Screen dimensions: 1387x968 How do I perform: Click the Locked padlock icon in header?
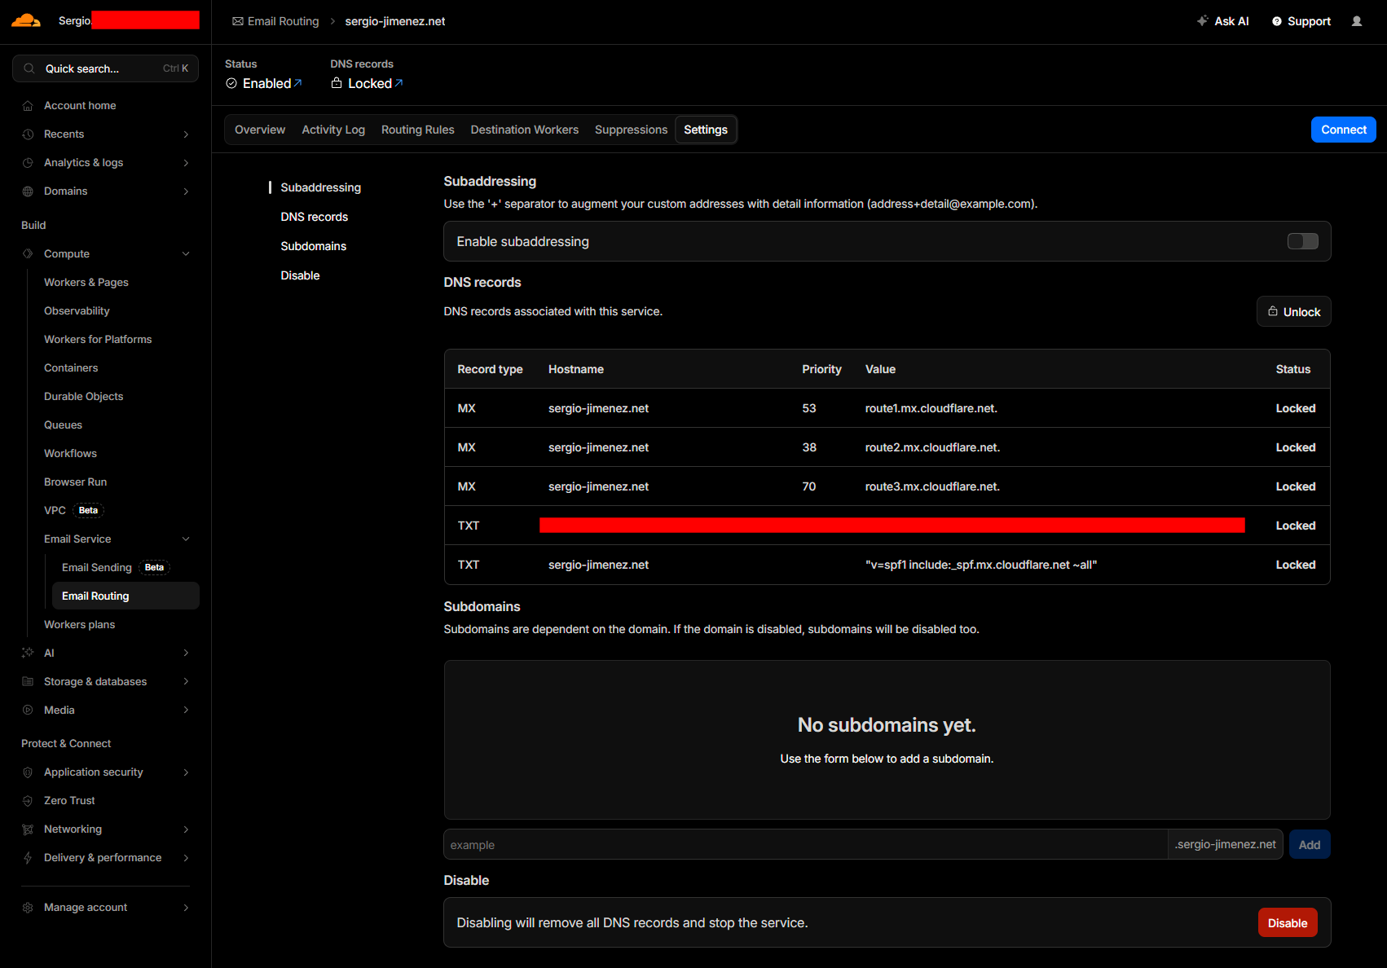pos(337,83)
